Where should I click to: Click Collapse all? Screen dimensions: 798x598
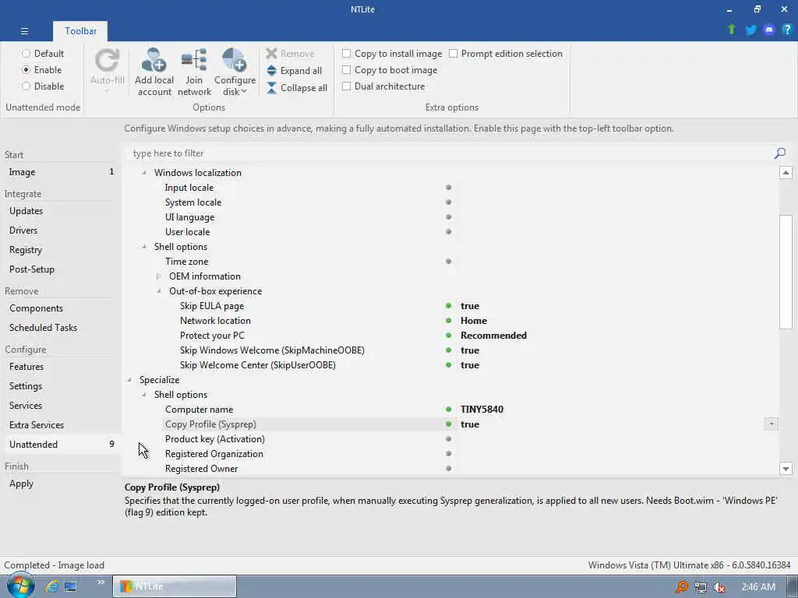pyautogui.click(x=297, y=87)
